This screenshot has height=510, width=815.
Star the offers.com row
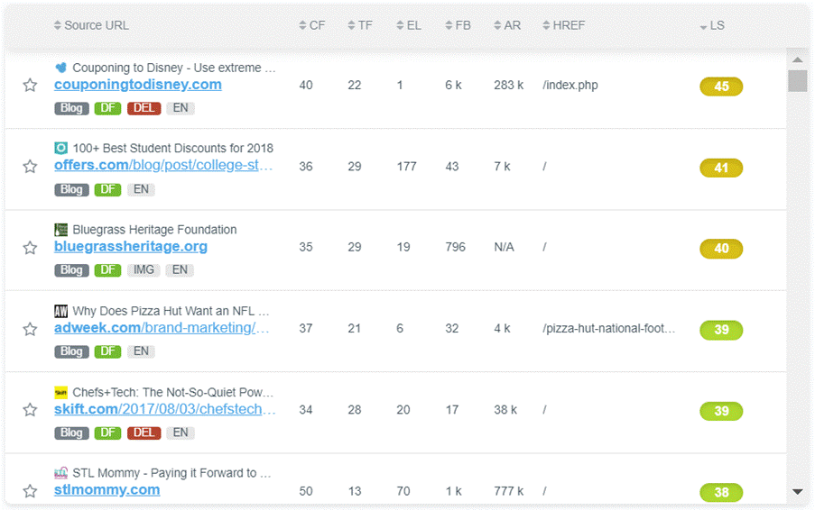click(x=30, y=167)
